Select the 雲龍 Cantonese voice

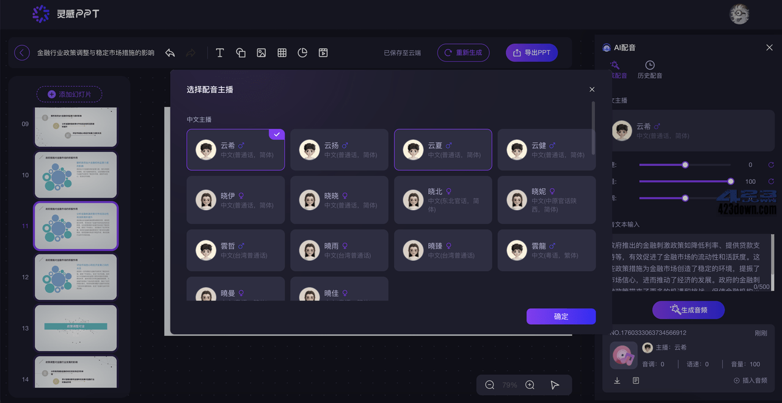pyautogui.click(x=546, y=250)
